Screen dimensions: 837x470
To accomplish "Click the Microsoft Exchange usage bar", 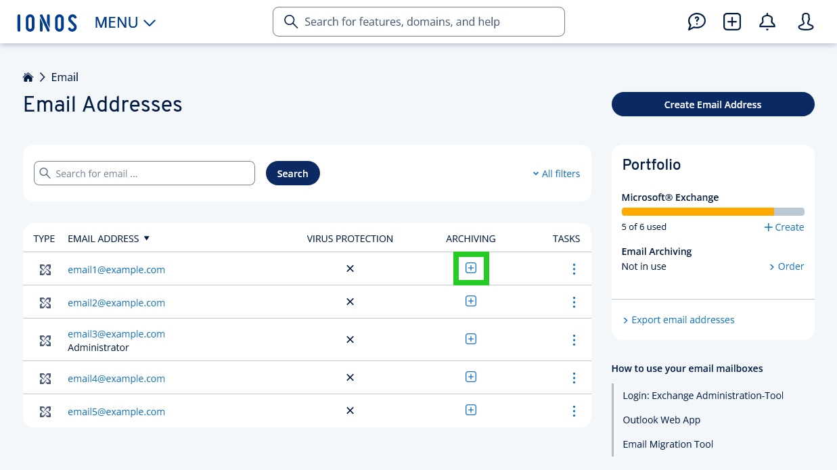I will click(x=712, y=212).
